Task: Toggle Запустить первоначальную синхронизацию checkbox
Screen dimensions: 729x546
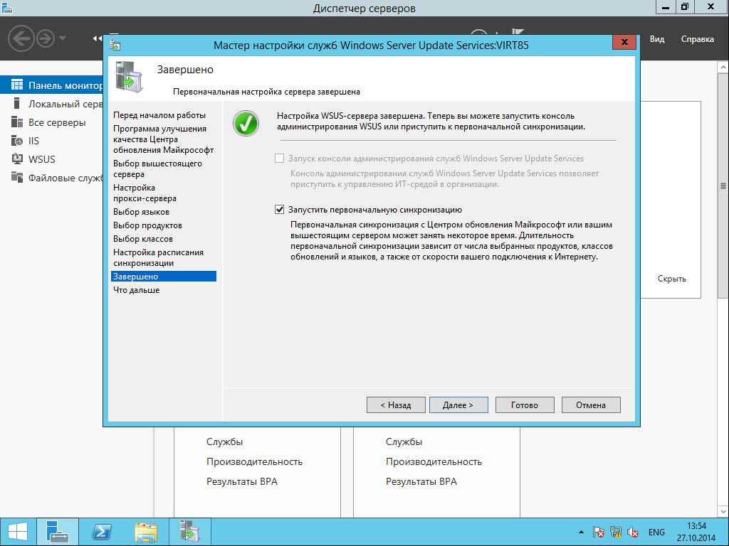Action: [279, 210]
